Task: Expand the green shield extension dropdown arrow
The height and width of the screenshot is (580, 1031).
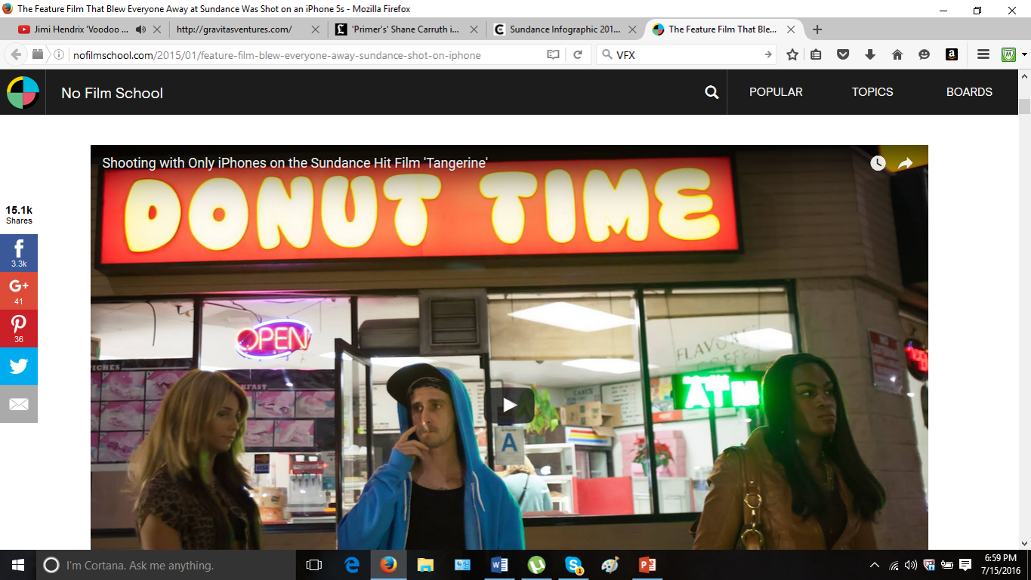Action: [1024, 54]
